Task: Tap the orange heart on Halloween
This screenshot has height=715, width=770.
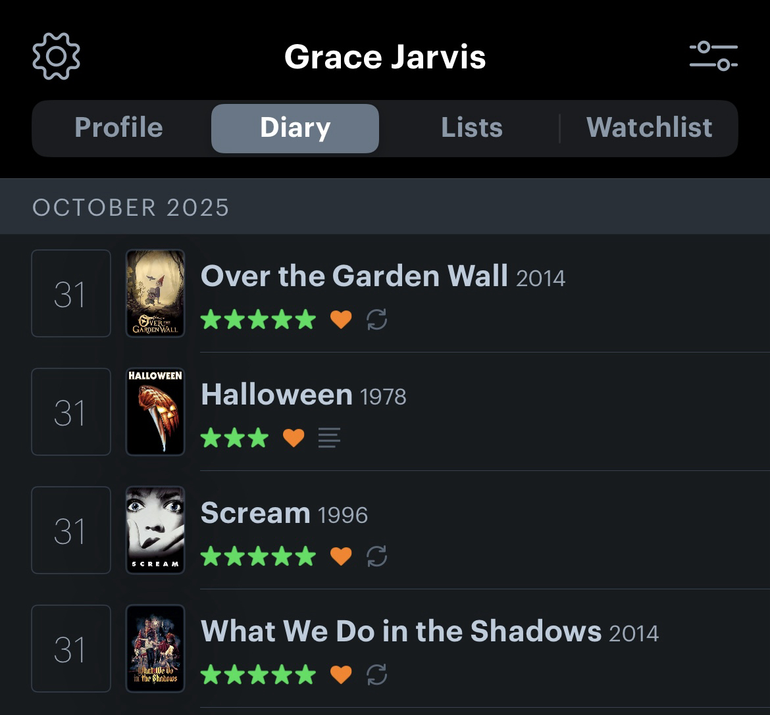Action: coord(294,437)
